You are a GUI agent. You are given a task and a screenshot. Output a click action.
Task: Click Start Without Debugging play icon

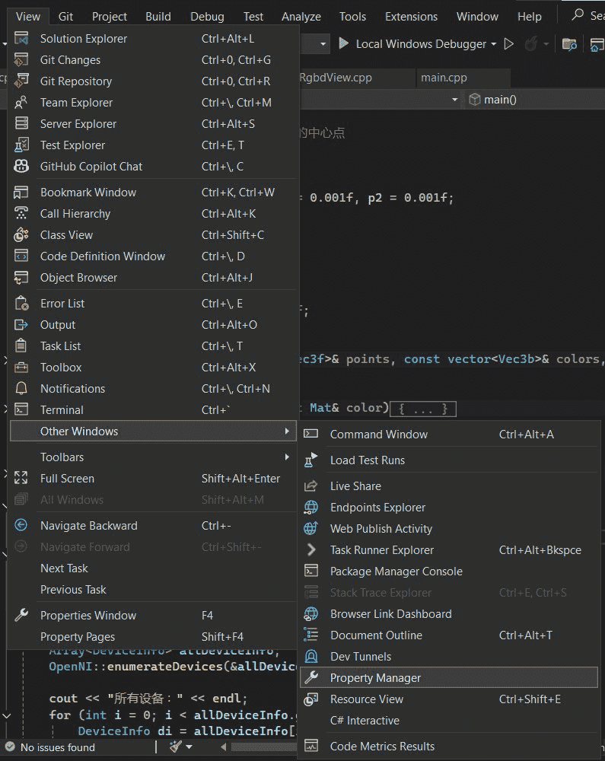[x=509, y=44]
